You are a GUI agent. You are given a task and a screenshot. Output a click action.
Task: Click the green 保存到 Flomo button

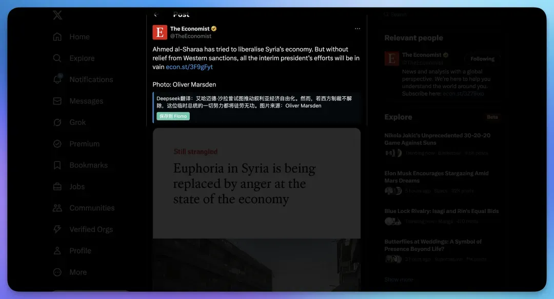click(x=173, y=116)
